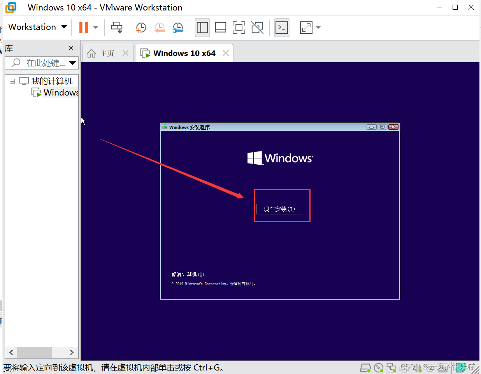Image resolution: width=481 pixels, height=374 pixels.
Task: Click 修复计算机 repair link
Action: [x=188, y=274]
